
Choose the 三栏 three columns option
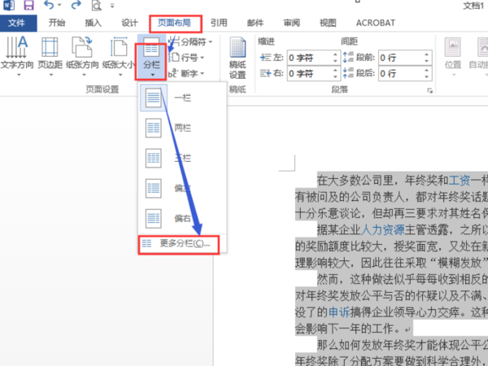tap(183, 158)
